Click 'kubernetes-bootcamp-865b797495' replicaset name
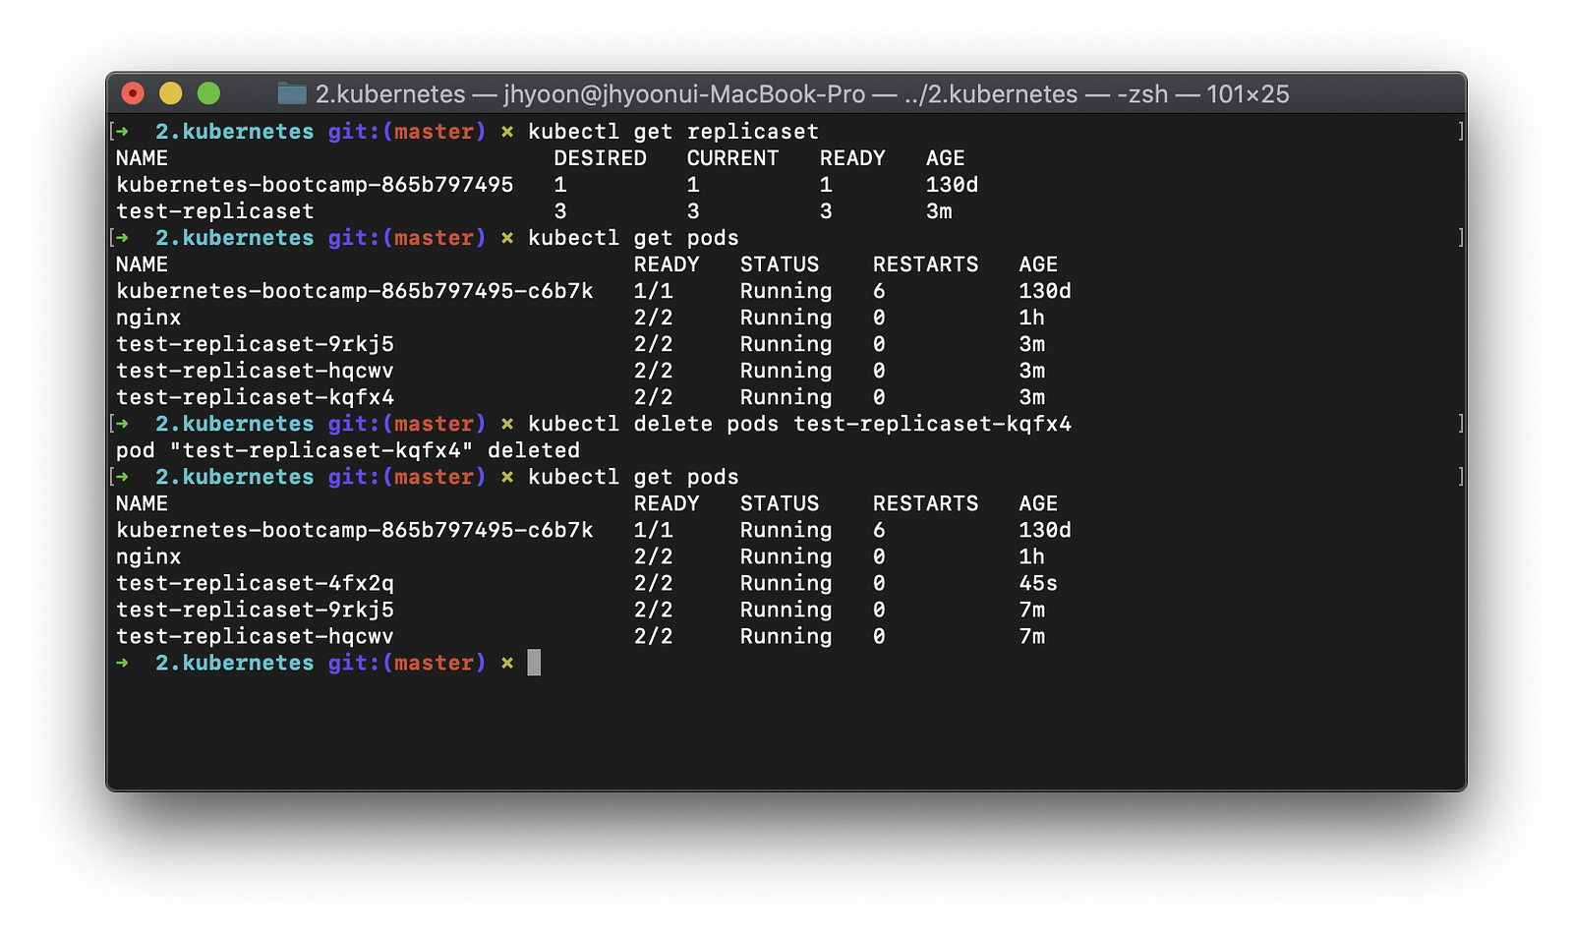The width and height of the screenshot is (1573, 932). point(315,185)
